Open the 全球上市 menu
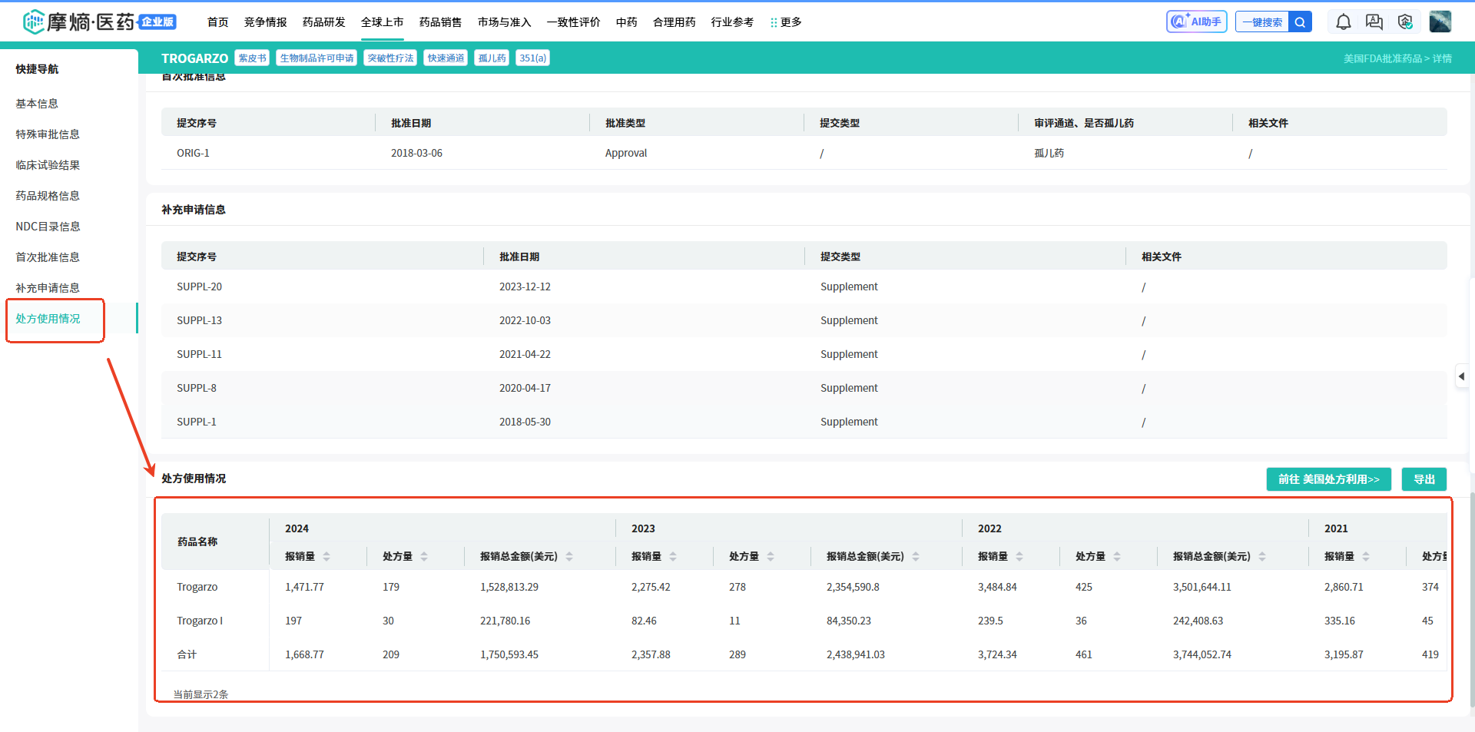 point(382,22)
